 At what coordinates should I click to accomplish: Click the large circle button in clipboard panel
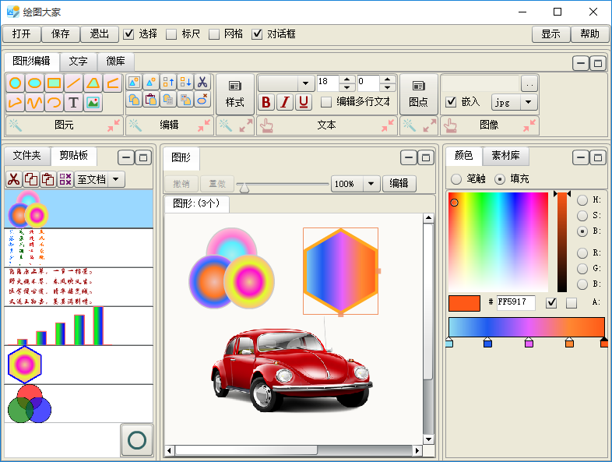tap(137, 440)
